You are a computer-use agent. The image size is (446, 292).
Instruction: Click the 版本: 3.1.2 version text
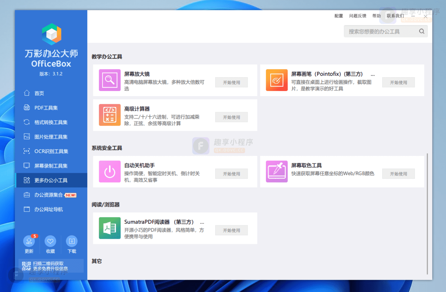[x=51, y=74]
